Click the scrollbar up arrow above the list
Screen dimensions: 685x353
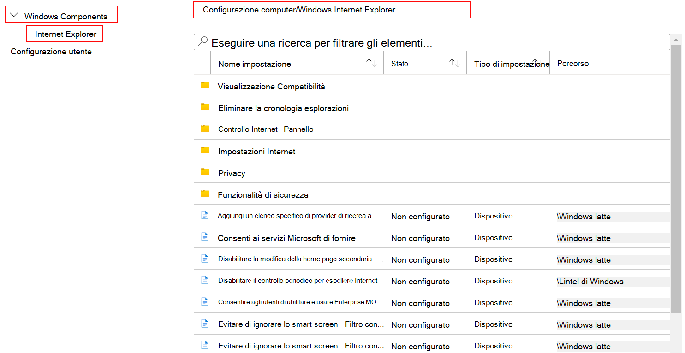[676, 39]
